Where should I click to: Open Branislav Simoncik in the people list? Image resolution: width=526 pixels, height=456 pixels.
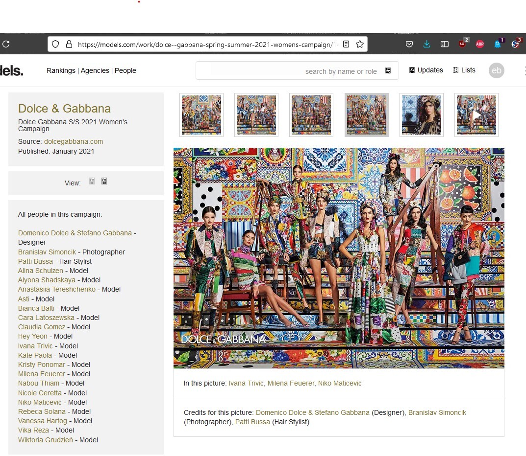(47, 252)
